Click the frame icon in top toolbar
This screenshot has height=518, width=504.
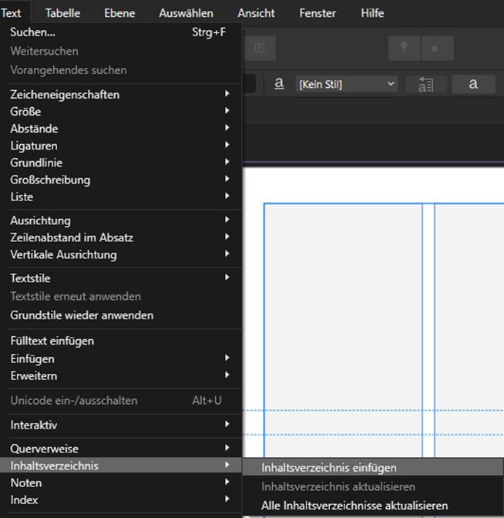point(260,49)
